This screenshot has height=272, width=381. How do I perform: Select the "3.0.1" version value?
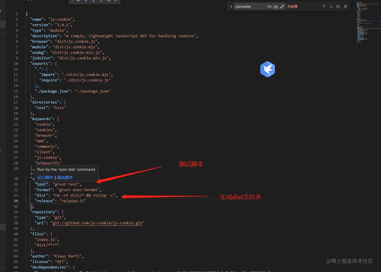pos(63,25)
